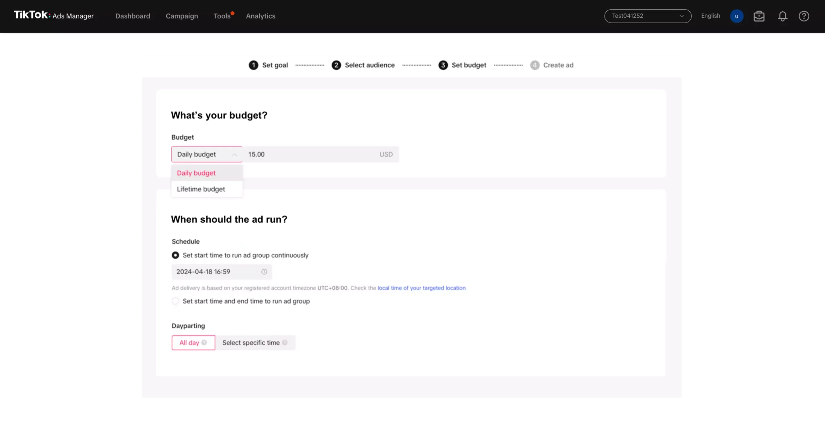Screen dimensions: 825x429
Task: Select start and end time radio option
Action: [x=175, y=301]
